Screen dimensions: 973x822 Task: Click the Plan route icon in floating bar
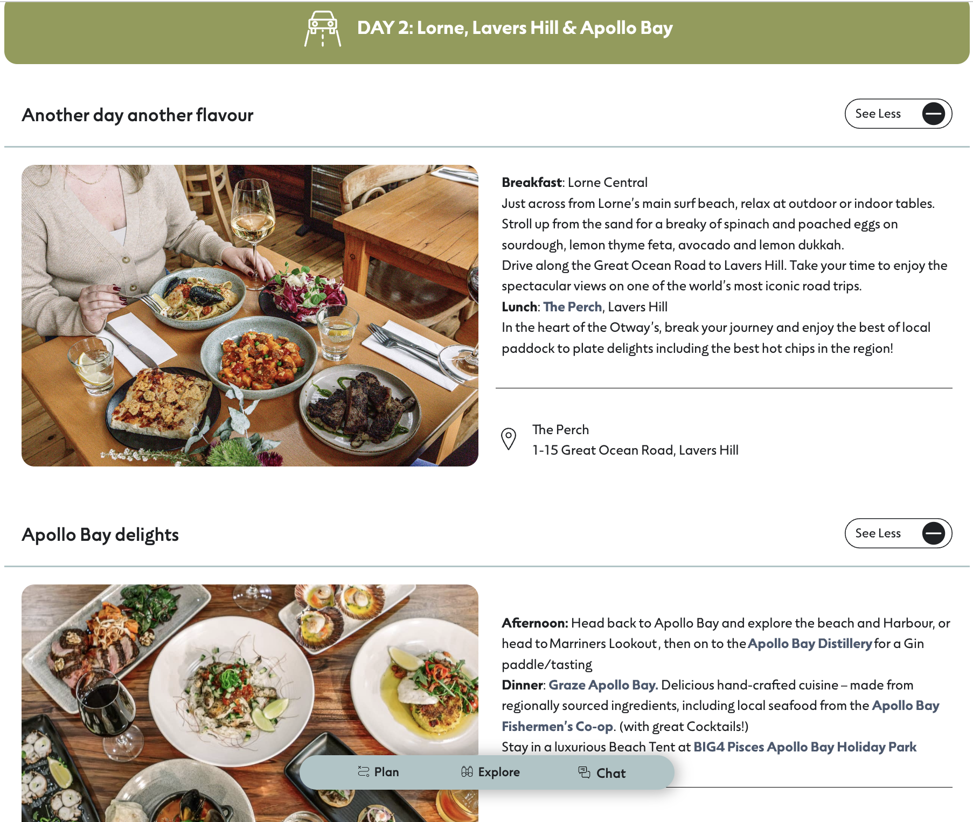pos(364,771)
